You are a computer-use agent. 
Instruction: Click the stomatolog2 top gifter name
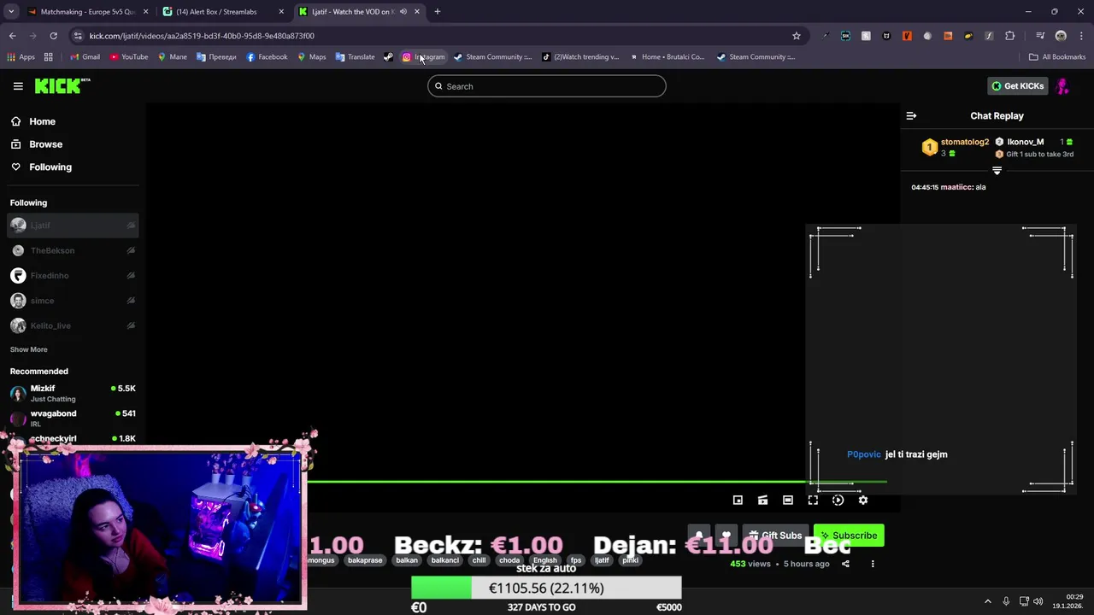[964, 142]
